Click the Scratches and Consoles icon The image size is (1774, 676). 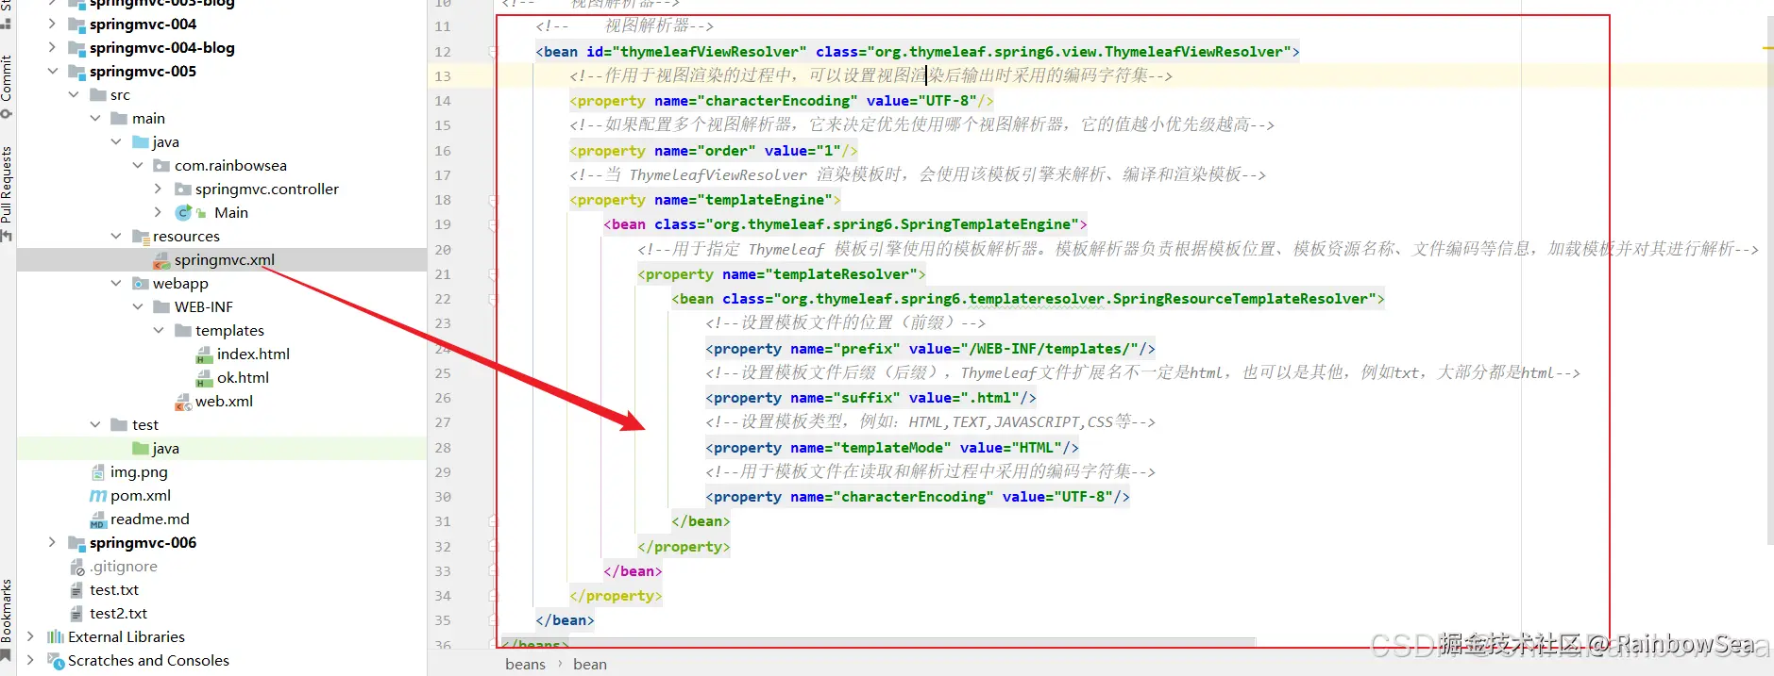(56, 661)
